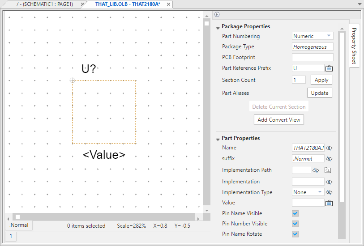Open clipboard icon next to Value field

tap(329, 203)
